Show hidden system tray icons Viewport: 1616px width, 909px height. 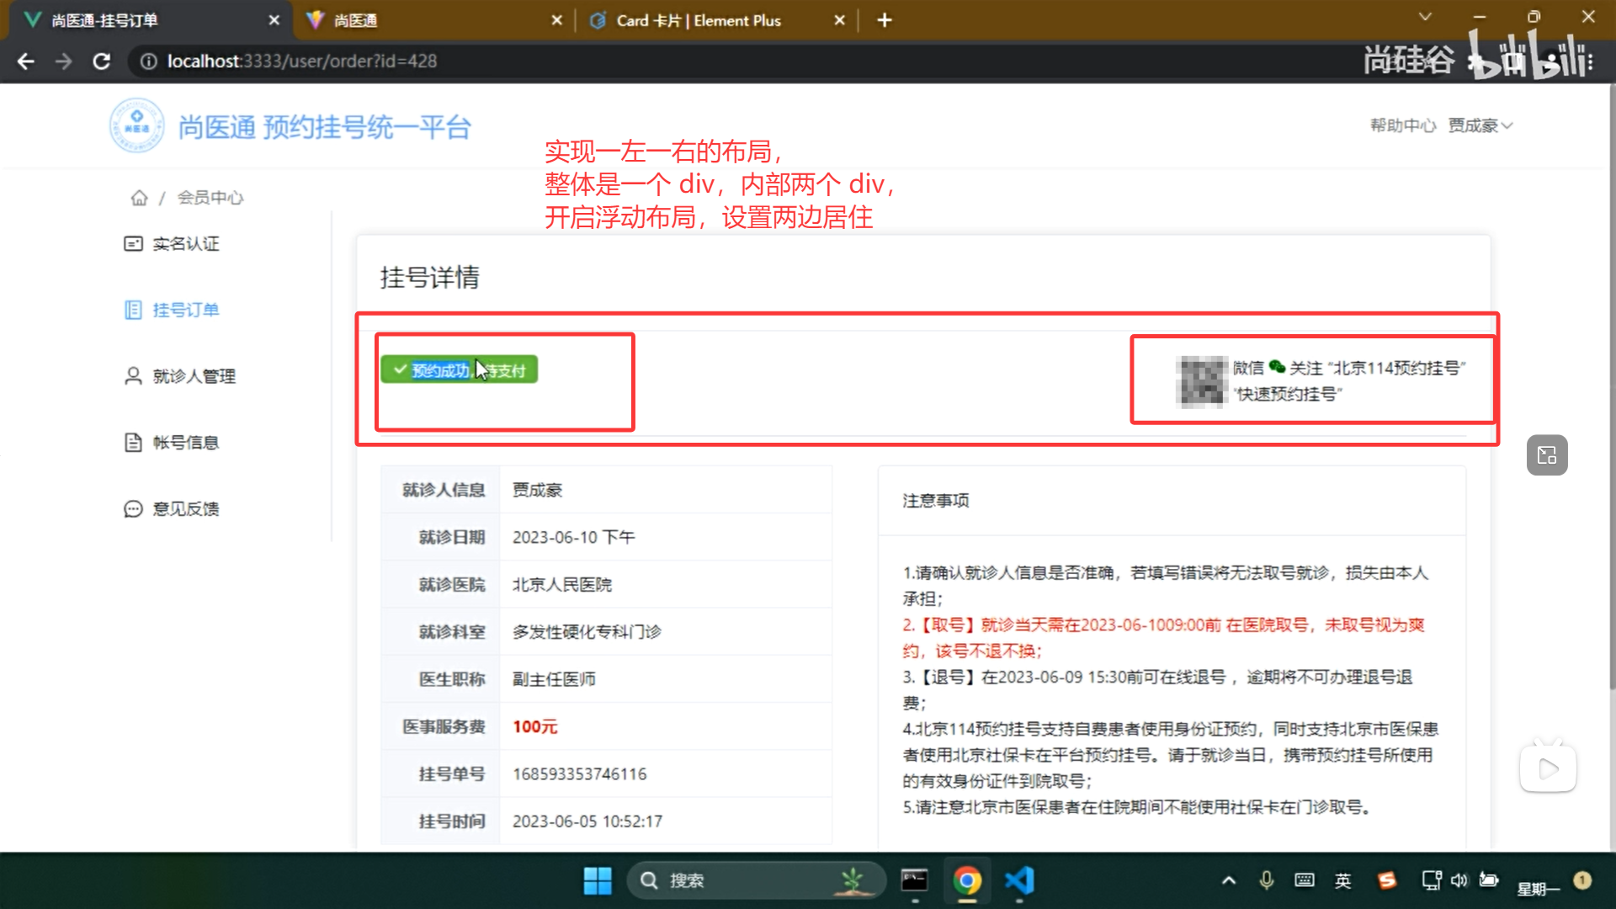point(1228,880)
